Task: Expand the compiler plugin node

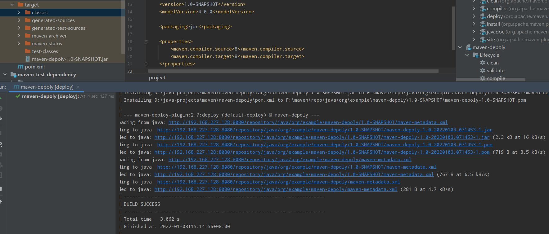Action: 474,9
